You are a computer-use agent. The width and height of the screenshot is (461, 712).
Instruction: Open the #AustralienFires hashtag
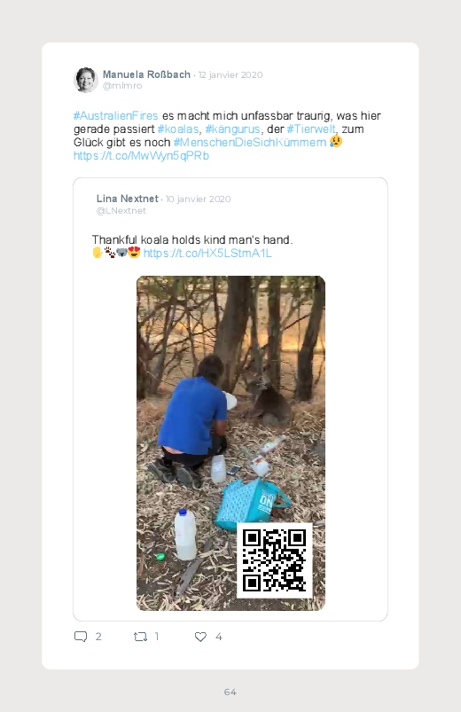(116, 116)
